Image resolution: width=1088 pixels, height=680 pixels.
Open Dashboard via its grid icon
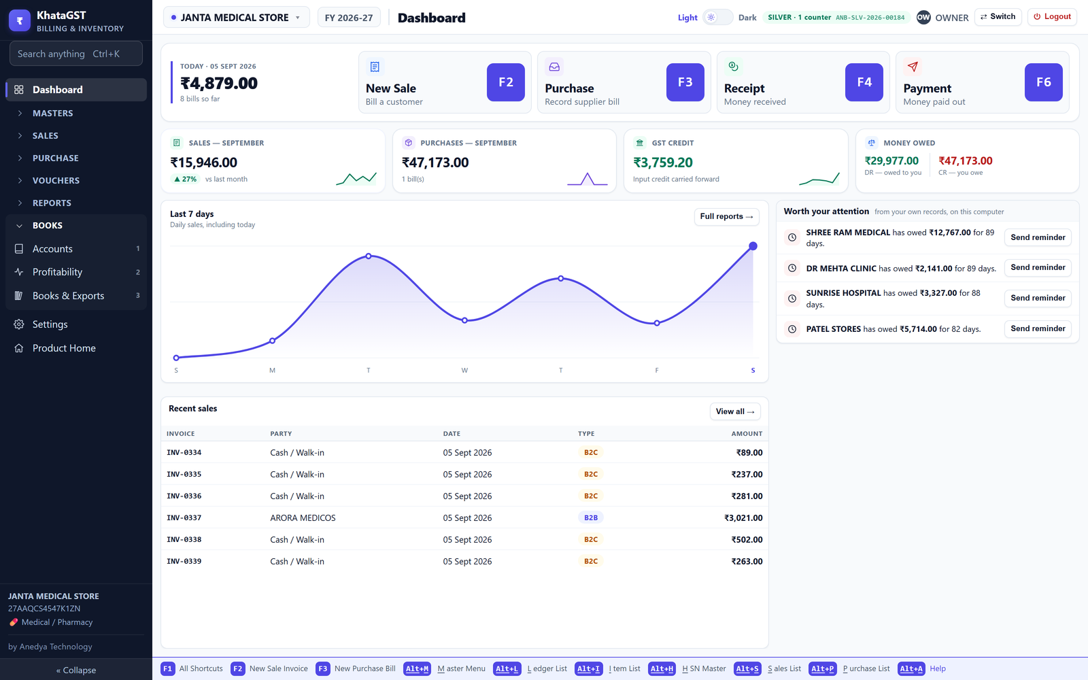click(19, 90)
